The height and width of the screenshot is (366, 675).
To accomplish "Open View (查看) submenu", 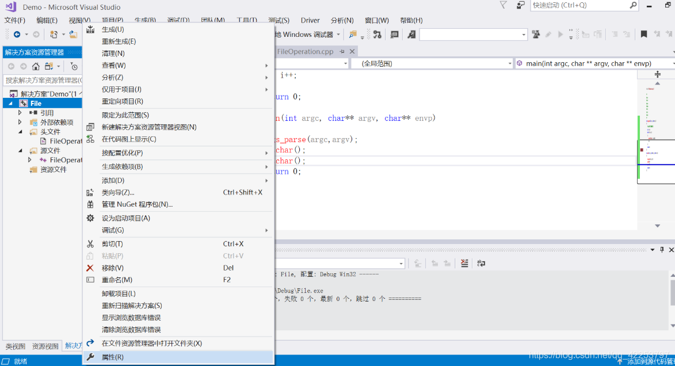I will (x=178, y=66).
